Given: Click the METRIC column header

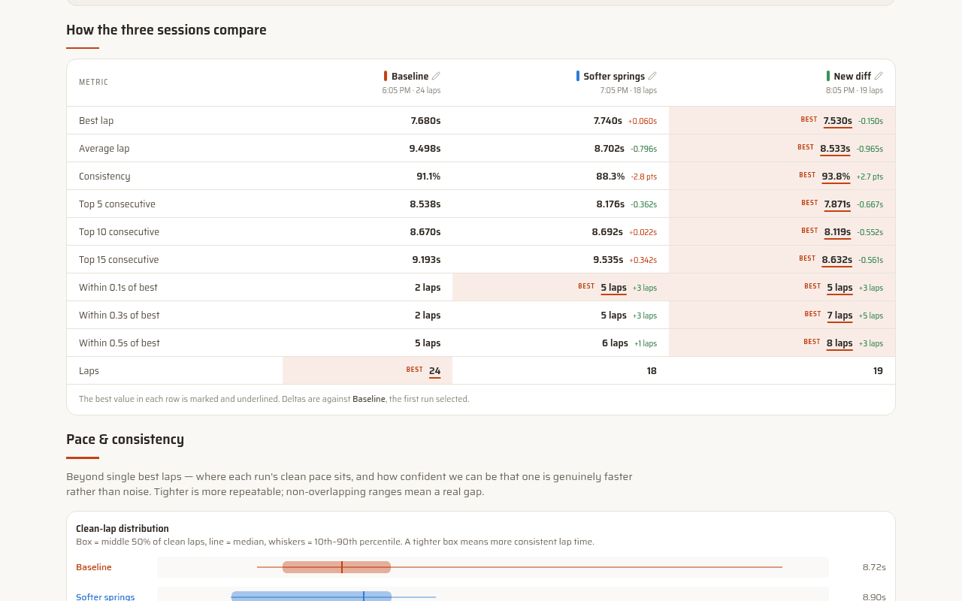Looking at the screenshot, I should pyautogui.click(x=93, y=82).
